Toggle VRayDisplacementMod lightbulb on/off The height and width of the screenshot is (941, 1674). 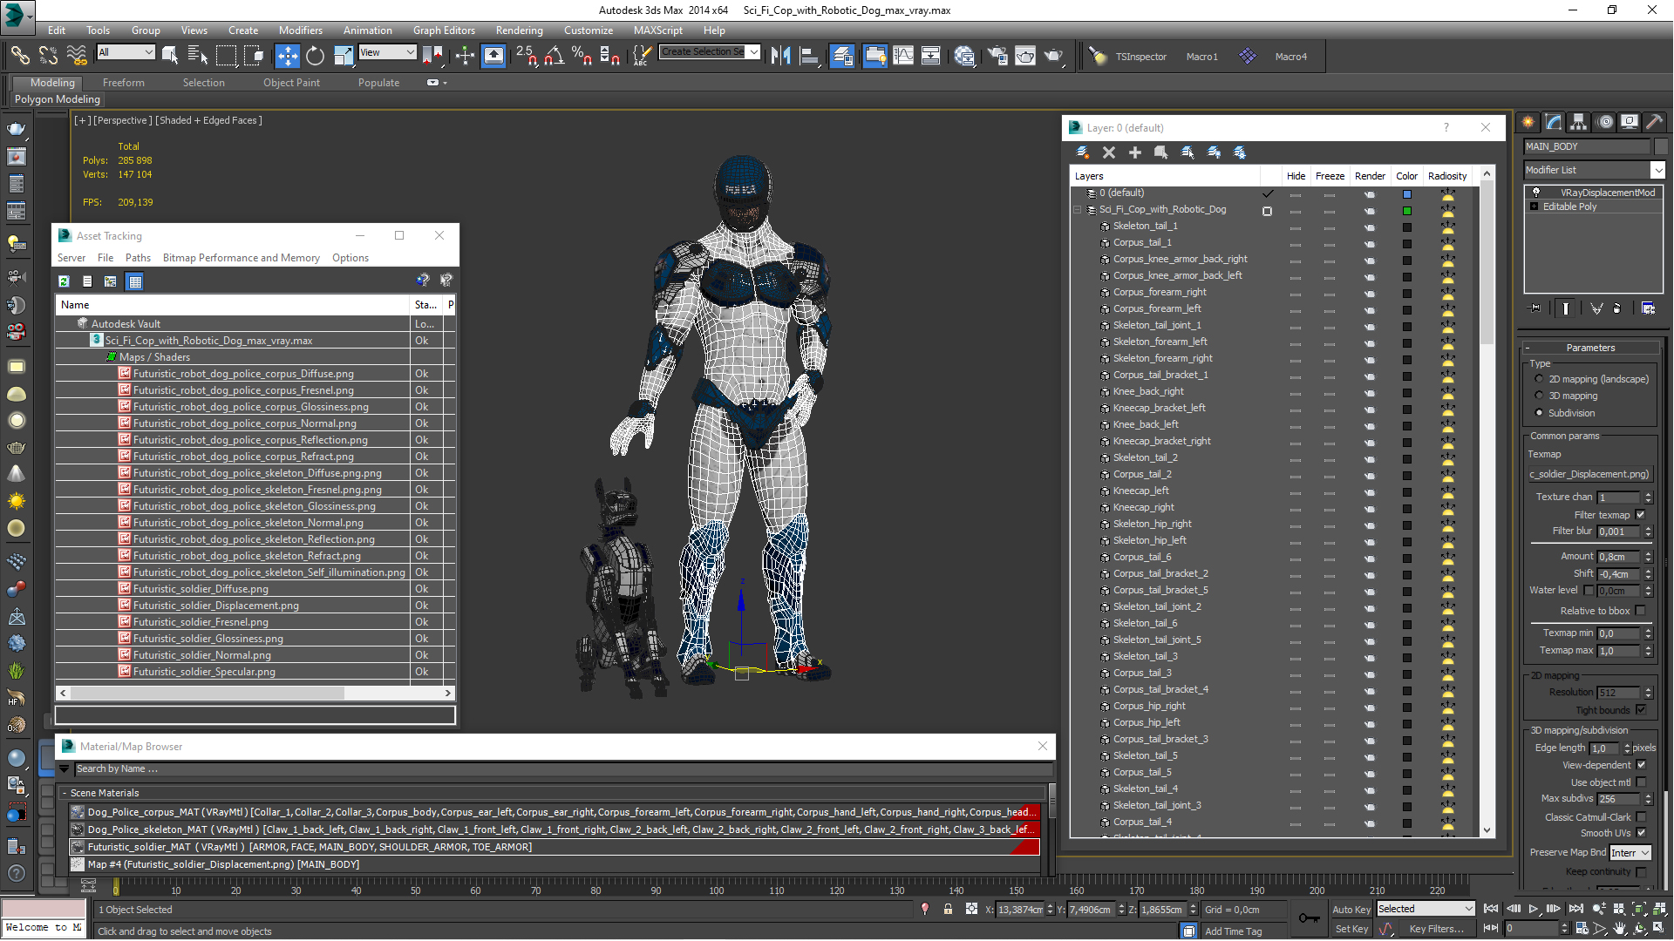1536,193
